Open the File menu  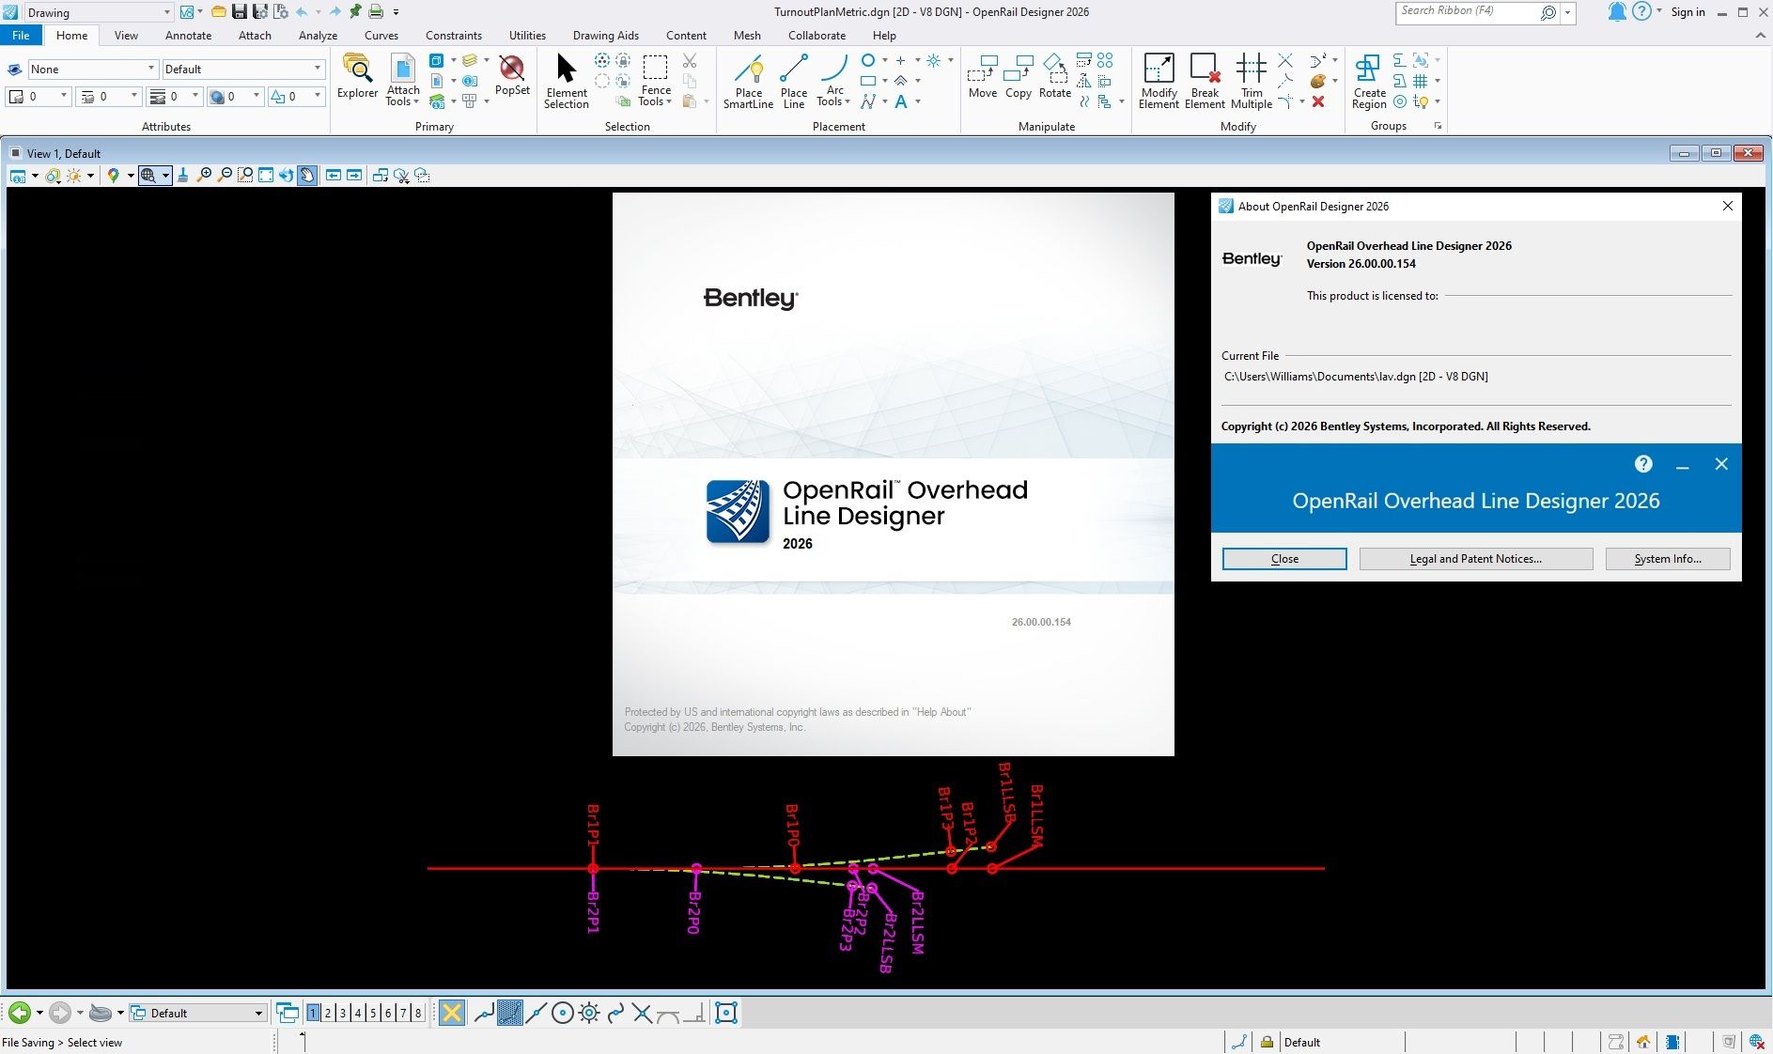[21, 35]
